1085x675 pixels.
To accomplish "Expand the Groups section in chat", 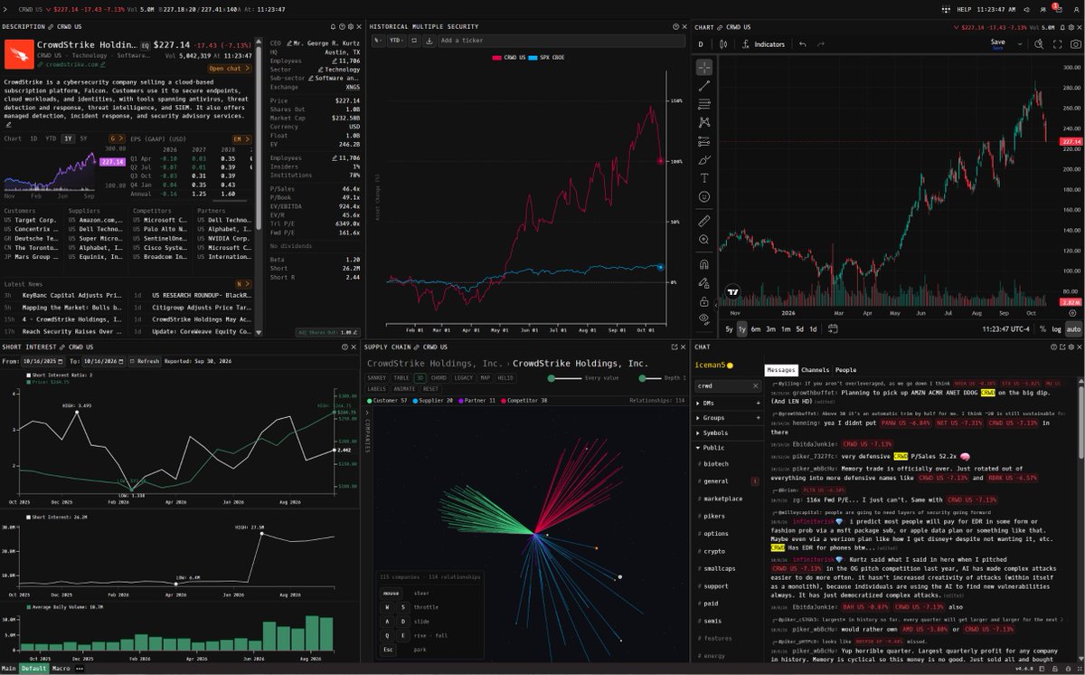I will pos(697,418).
